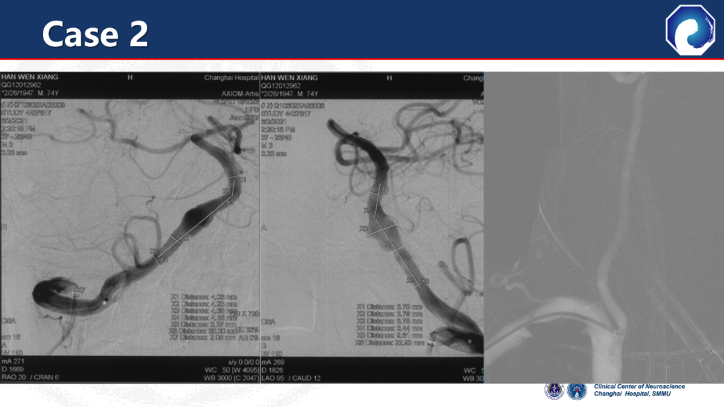Click the 'H' orientation marker in LAO view
Screen dimensions: 724x407
point(389,78)
